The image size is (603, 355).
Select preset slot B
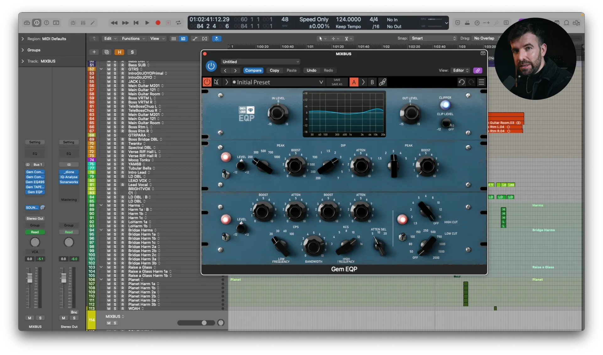(x=372, y=82)
